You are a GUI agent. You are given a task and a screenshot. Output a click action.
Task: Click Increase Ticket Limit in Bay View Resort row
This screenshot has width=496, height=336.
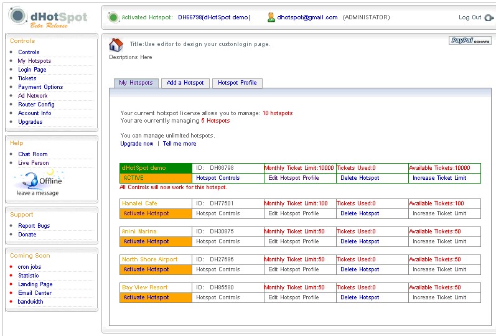click(x=439, y=297)
